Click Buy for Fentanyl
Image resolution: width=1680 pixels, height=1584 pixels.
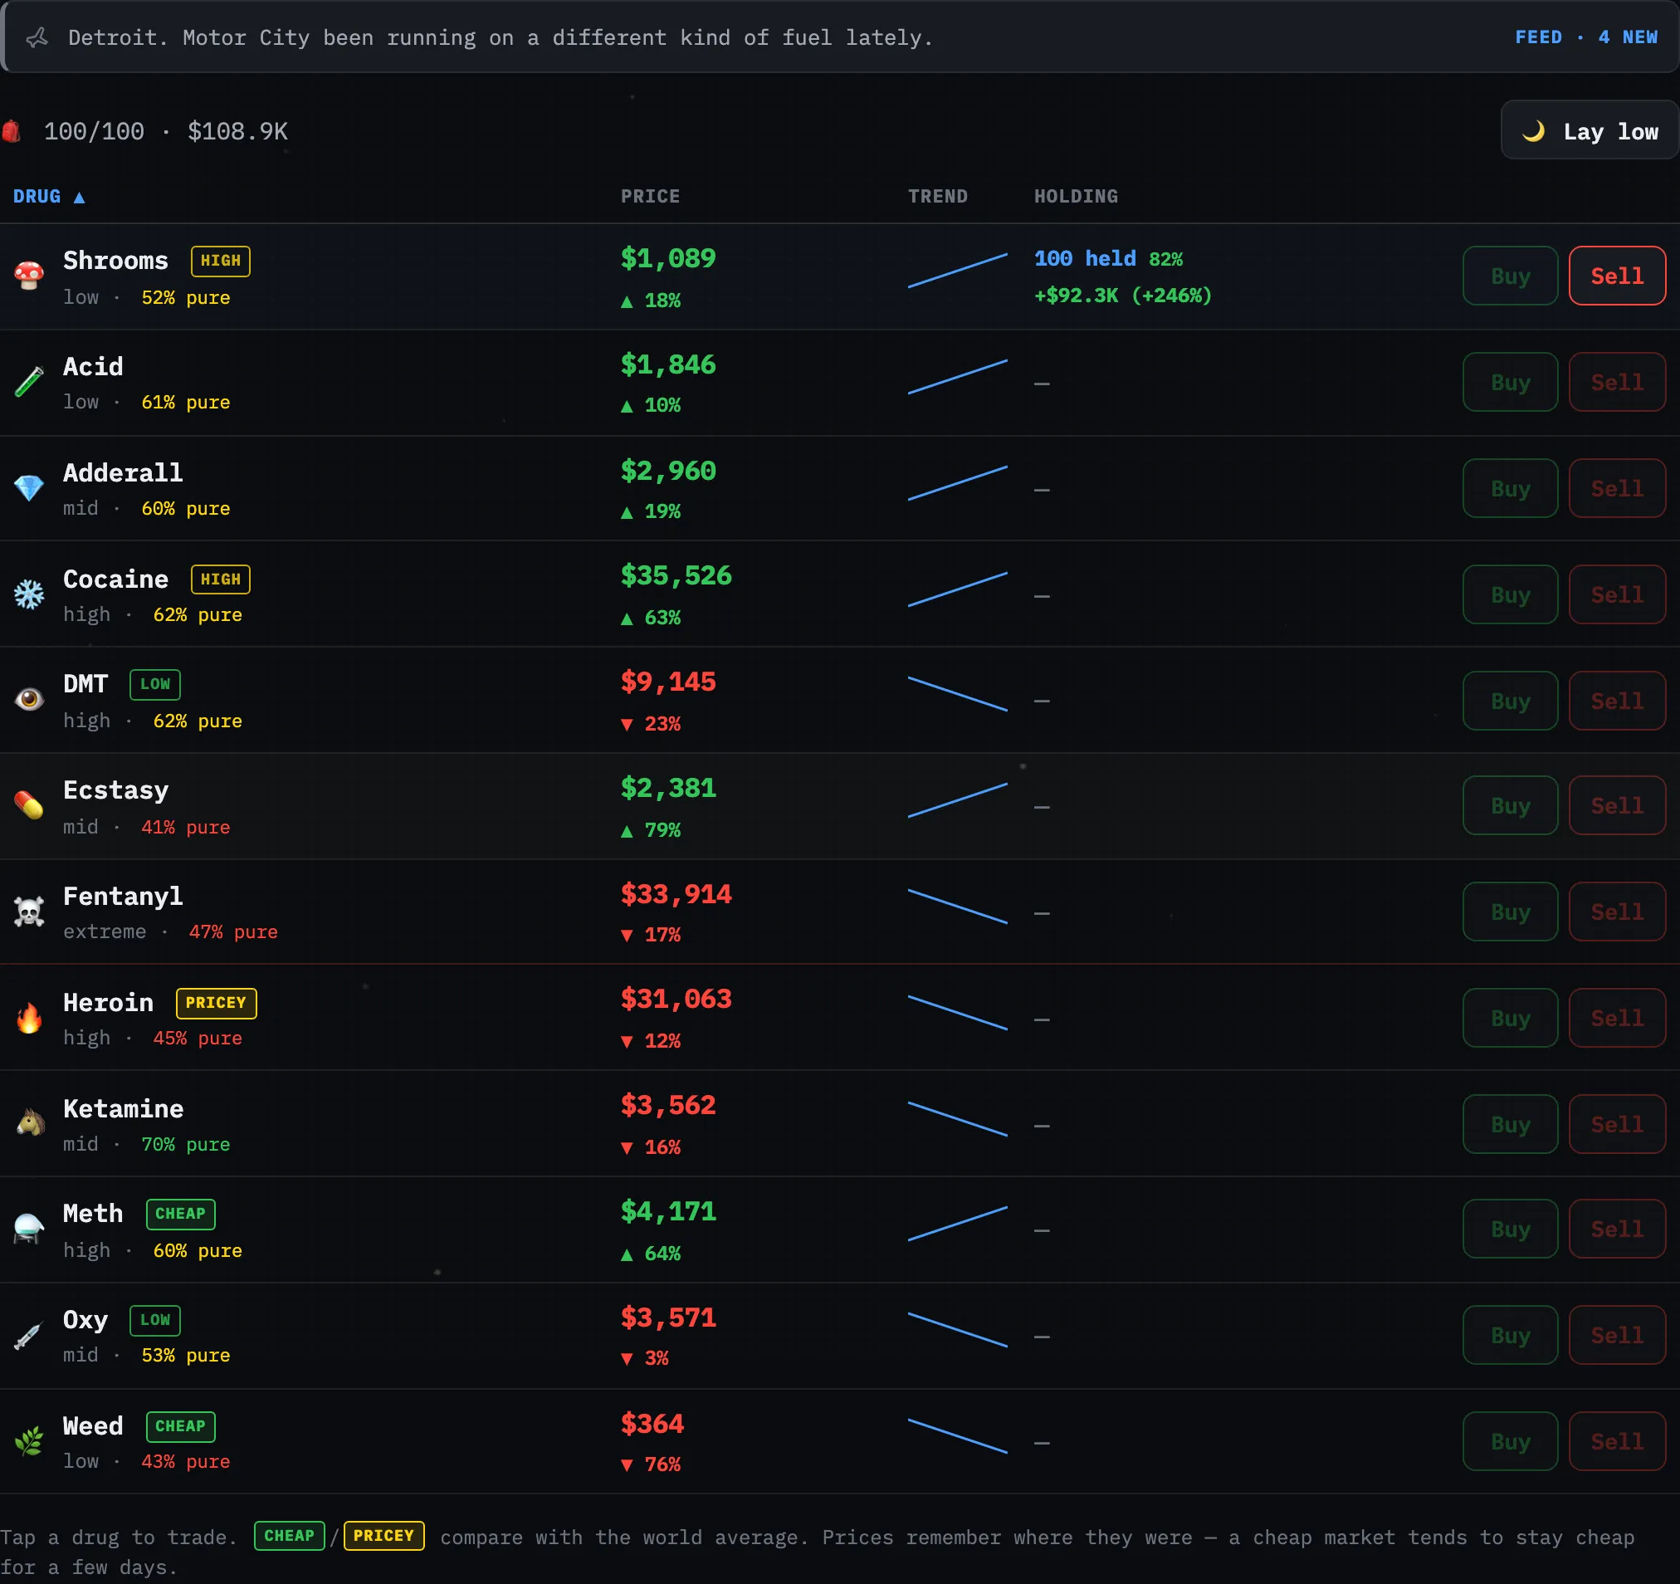click(1510, 912)
